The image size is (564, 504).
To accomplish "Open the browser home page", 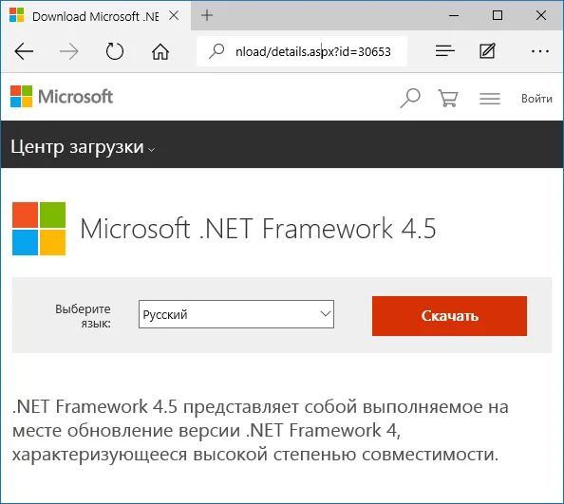I will [x=160, y=51].
